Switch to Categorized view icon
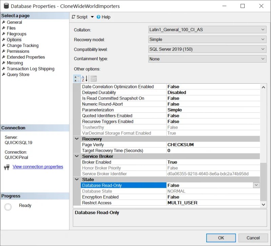271x246 pixels. click(77, 79)
